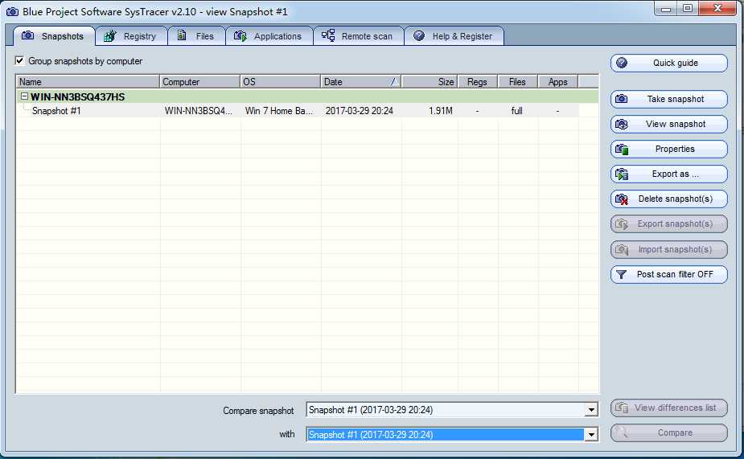Open the Files tab
Viewport: 744px width, 459px height.
coord(196,36)
